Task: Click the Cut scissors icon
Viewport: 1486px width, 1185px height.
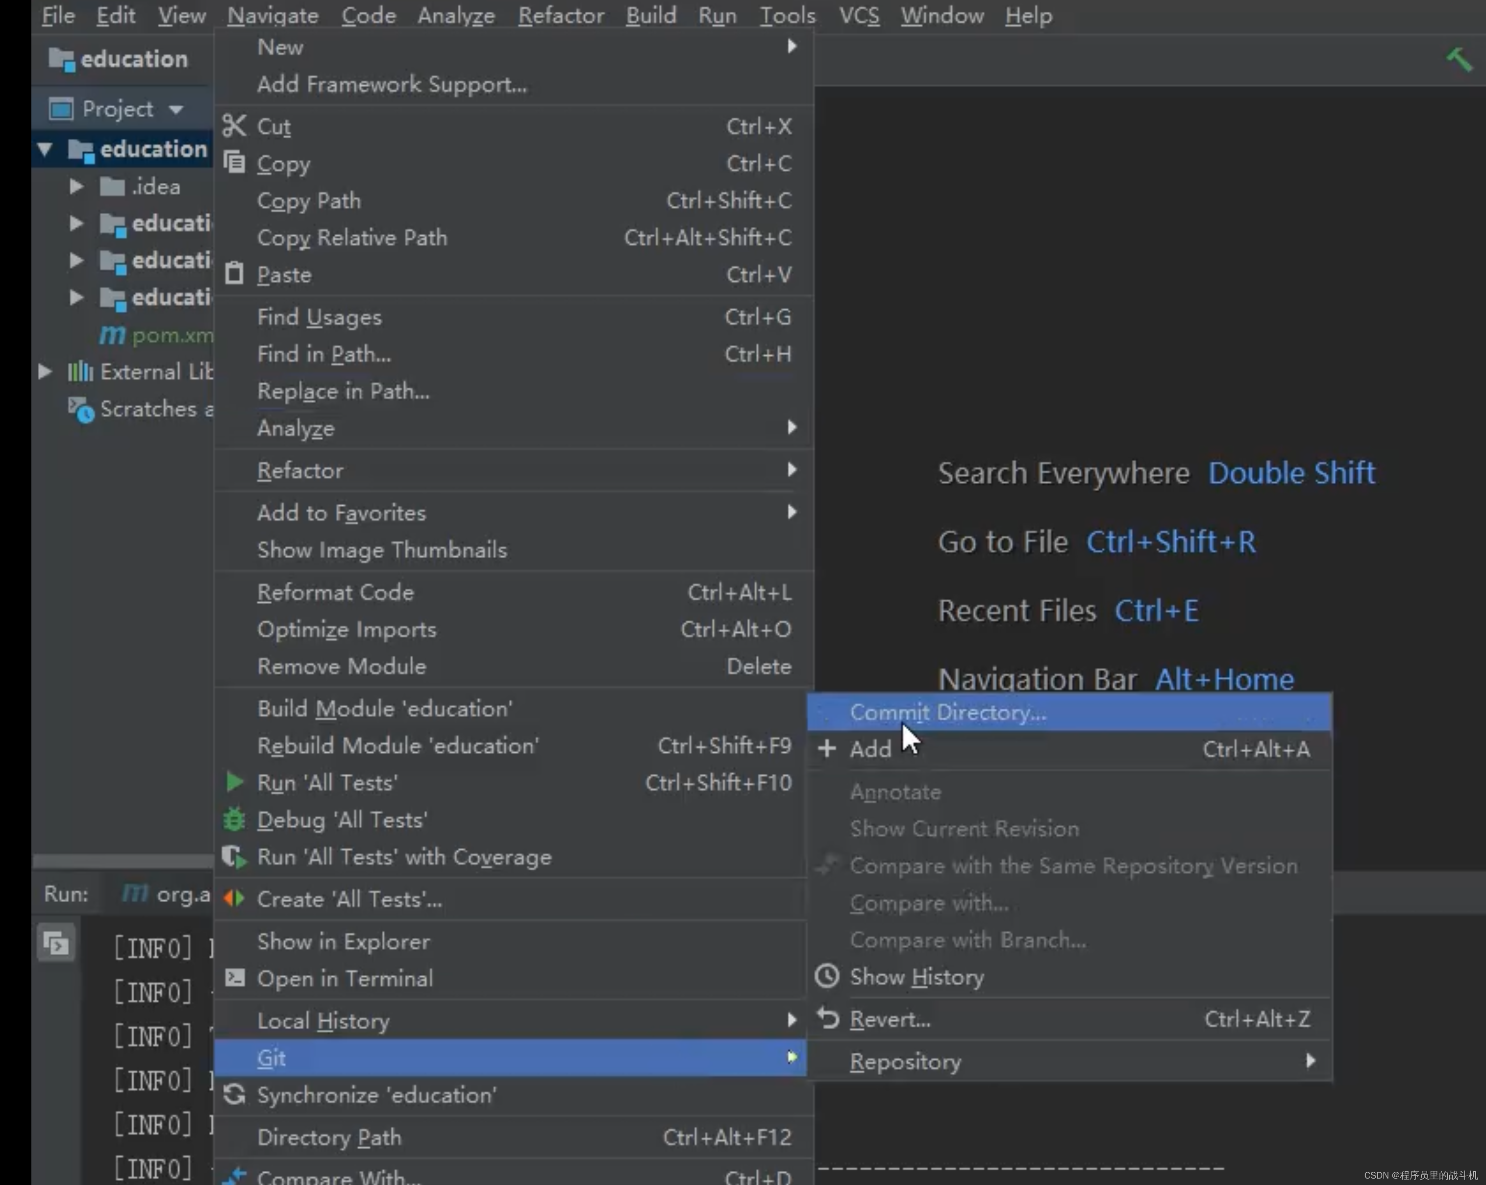Action: 234,126
